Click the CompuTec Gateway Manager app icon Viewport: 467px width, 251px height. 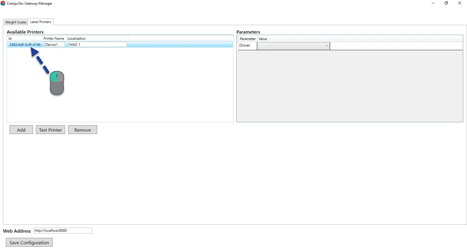tap(3, 4)
